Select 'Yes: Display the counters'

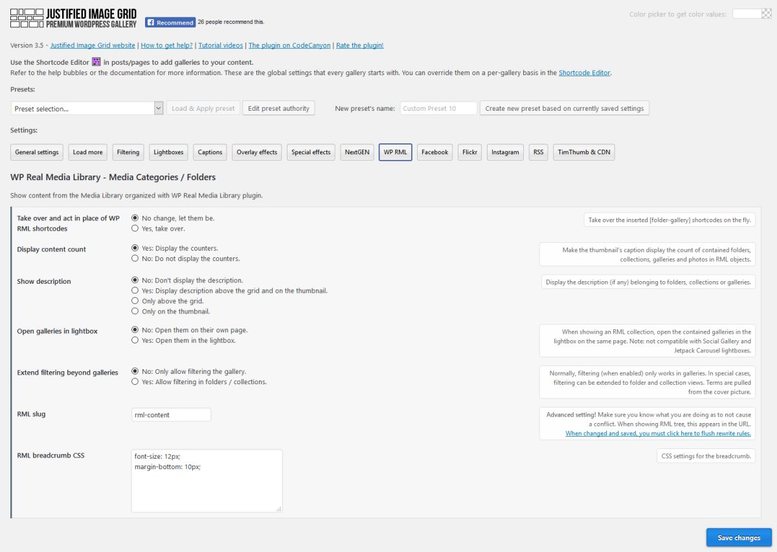(135, 248)
